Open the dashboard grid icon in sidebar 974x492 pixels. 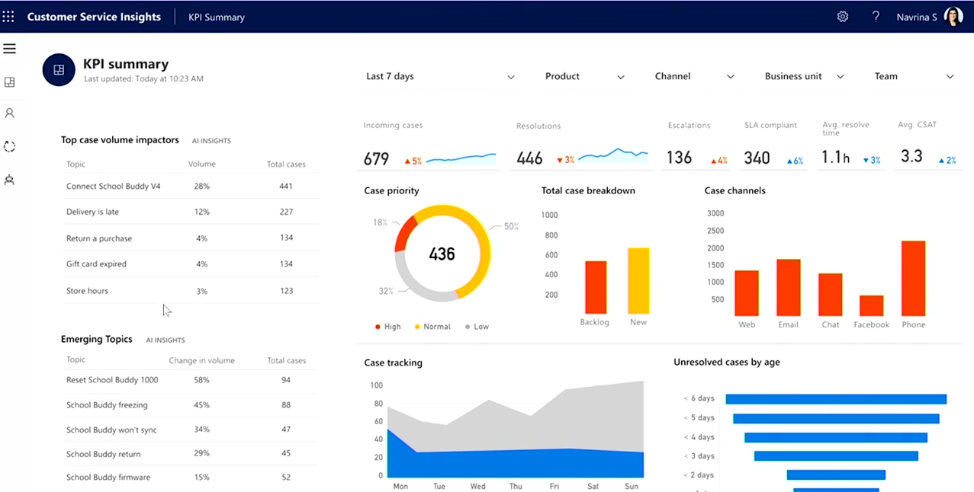(9, 82)
